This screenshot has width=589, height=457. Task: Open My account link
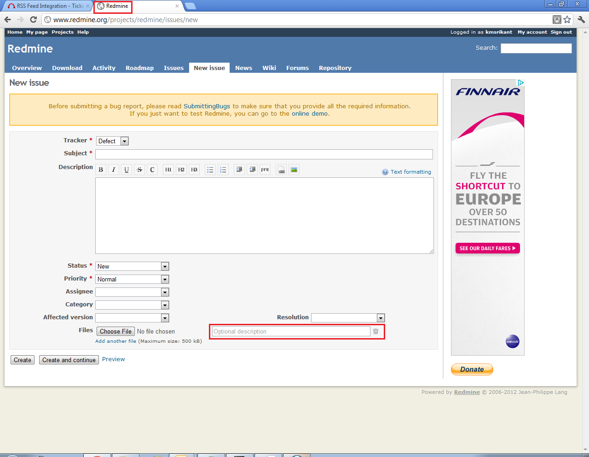[532, 32]
